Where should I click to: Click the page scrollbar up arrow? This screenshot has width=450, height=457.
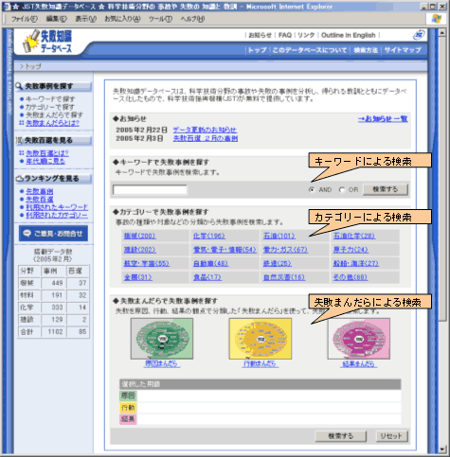tap(442, 33)
